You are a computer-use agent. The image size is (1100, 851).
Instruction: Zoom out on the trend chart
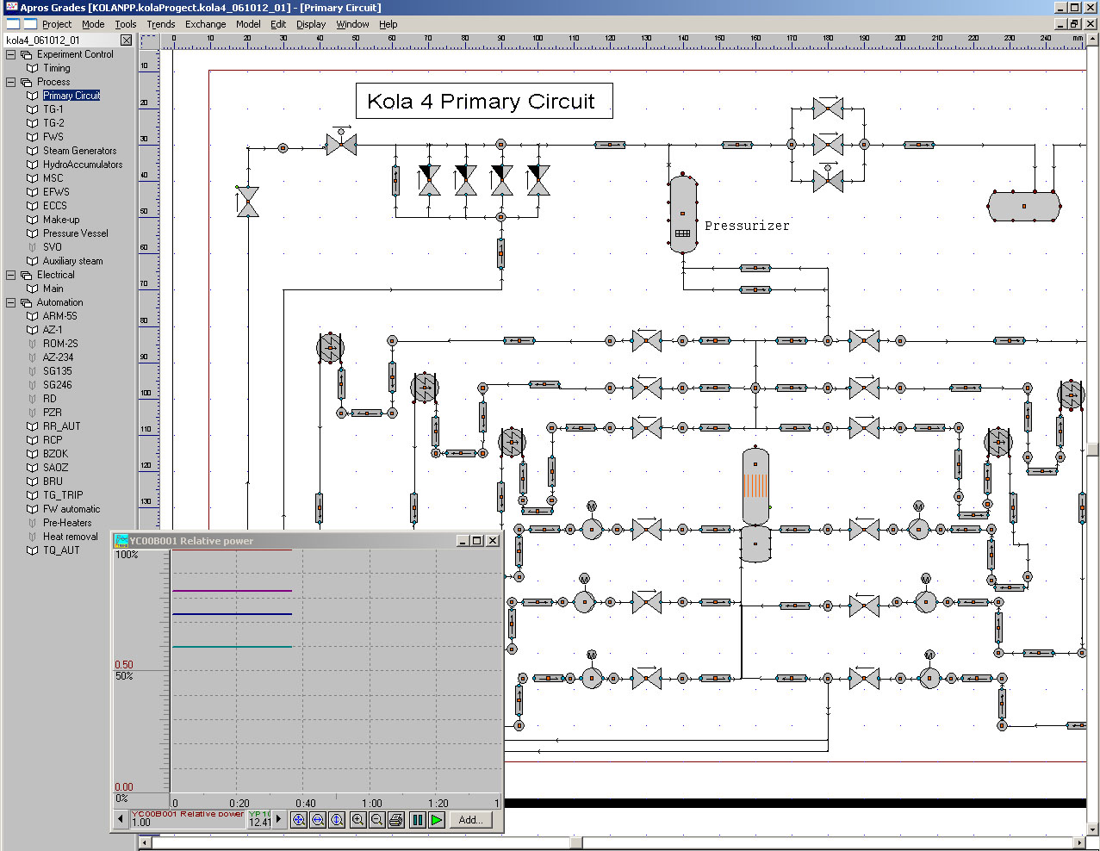coord(376,820)
